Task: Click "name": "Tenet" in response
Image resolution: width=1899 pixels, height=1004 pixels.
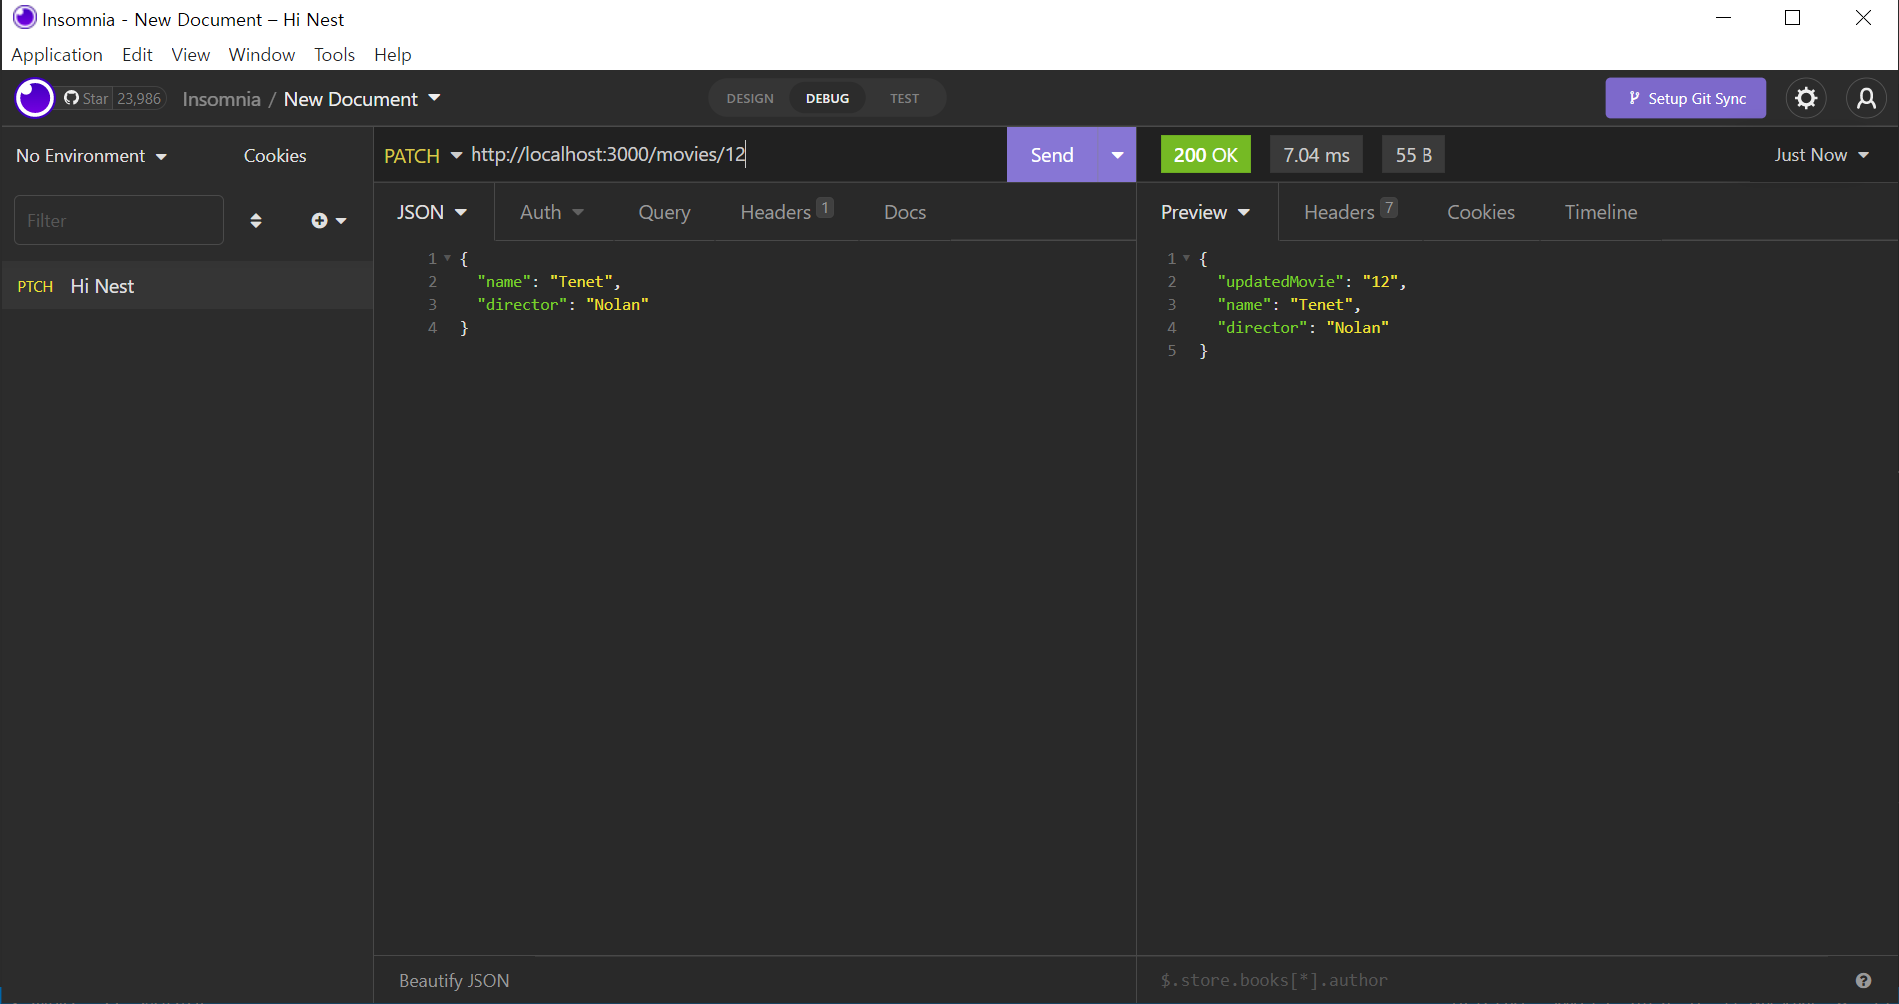Action: [x=1289, y=305]
